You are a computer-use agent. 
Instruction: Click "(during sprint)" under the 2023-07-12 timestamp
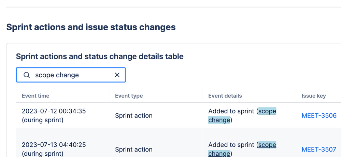42,120
